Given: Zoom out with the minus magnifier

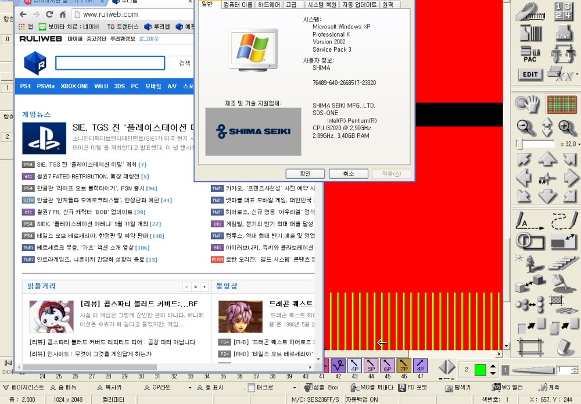Looking at the screenshot, I should pos(526,128).
